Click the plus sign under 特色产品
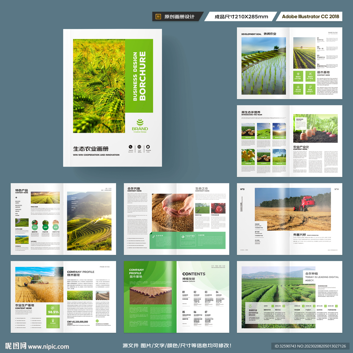353x353 pixels. coord(16,198)
